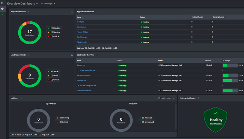Toggle the Healthy legend in Application Health
244x139 pixels.
[x=54, y=28]
